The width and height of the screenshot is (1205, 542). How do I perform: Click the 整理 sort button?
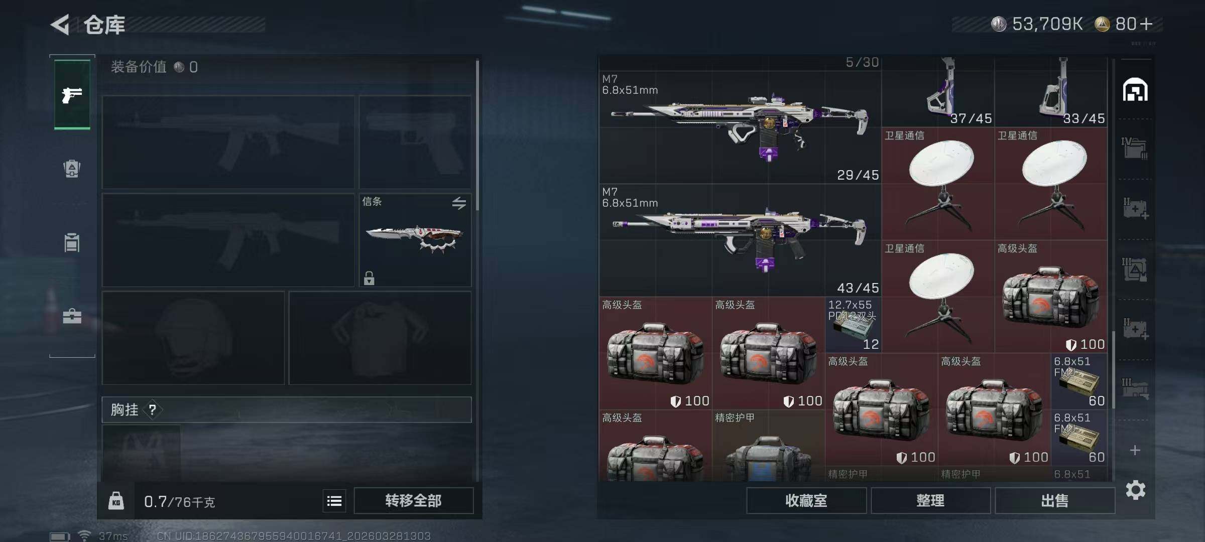pos(930,500)
